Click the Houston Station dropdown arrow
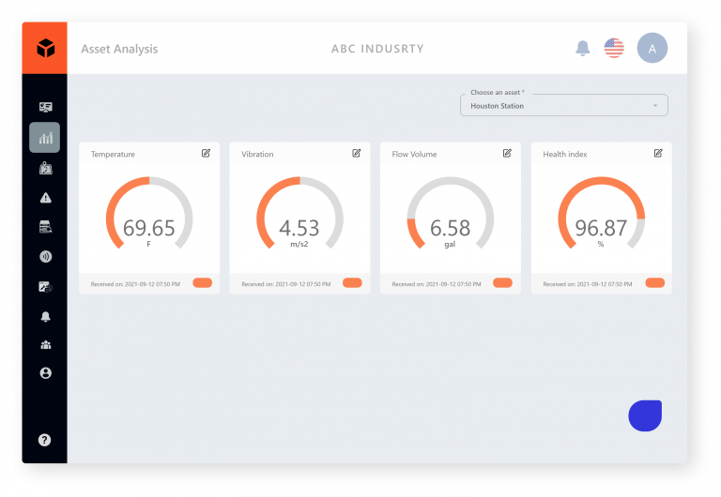 click(655, 106)
